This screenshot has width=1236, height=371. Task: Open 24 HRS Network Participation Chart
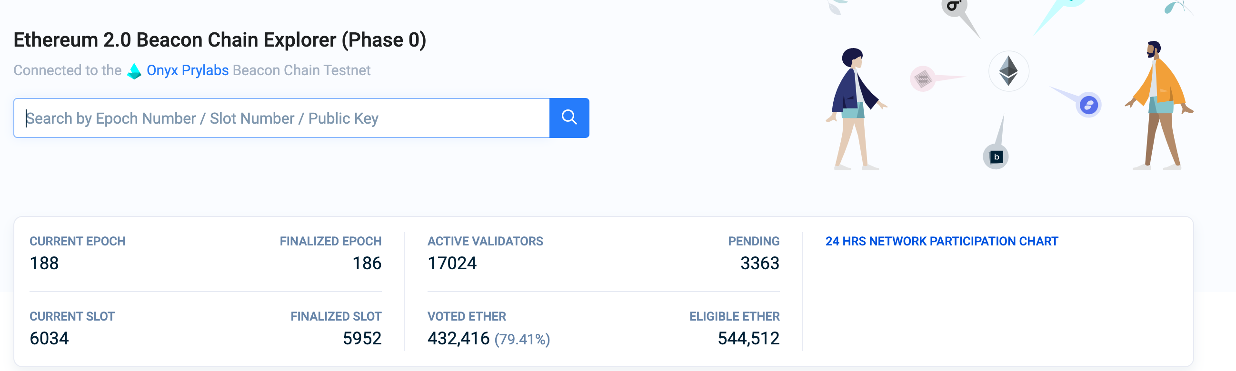[x=941, y=241]
